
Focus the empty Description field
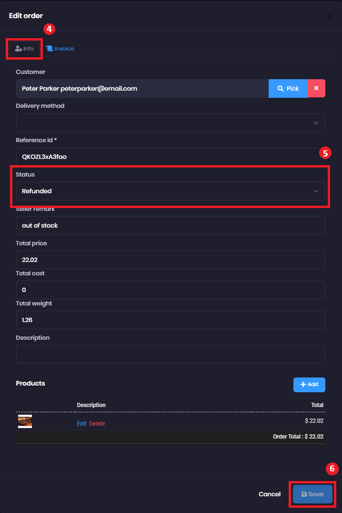tap(171, 354)
